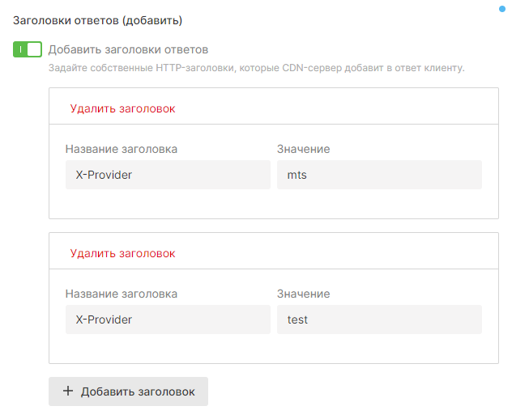Click empty space below the 'mts' value field

point(379,204)
